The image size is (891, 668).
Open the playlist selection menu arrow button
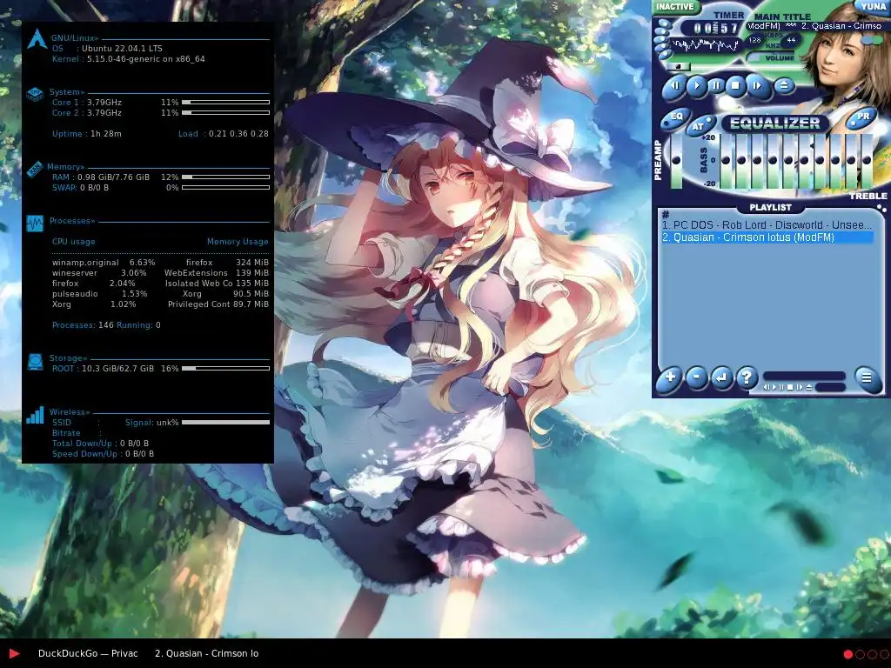pos(721,377)
